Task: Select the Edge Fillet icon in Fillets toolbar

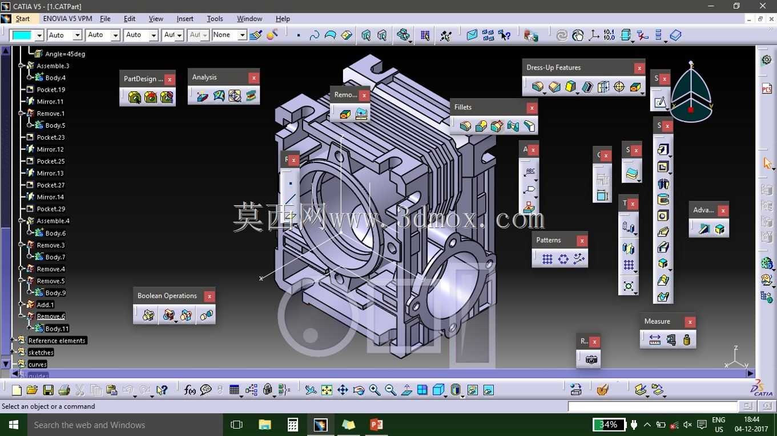Action: tap(465, 126)
